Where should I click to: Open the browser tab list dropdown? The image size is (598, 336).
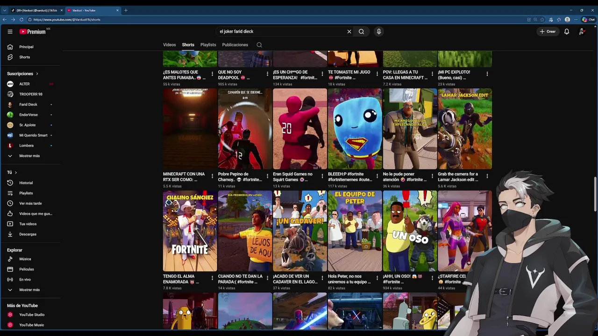tap(5, 10)
